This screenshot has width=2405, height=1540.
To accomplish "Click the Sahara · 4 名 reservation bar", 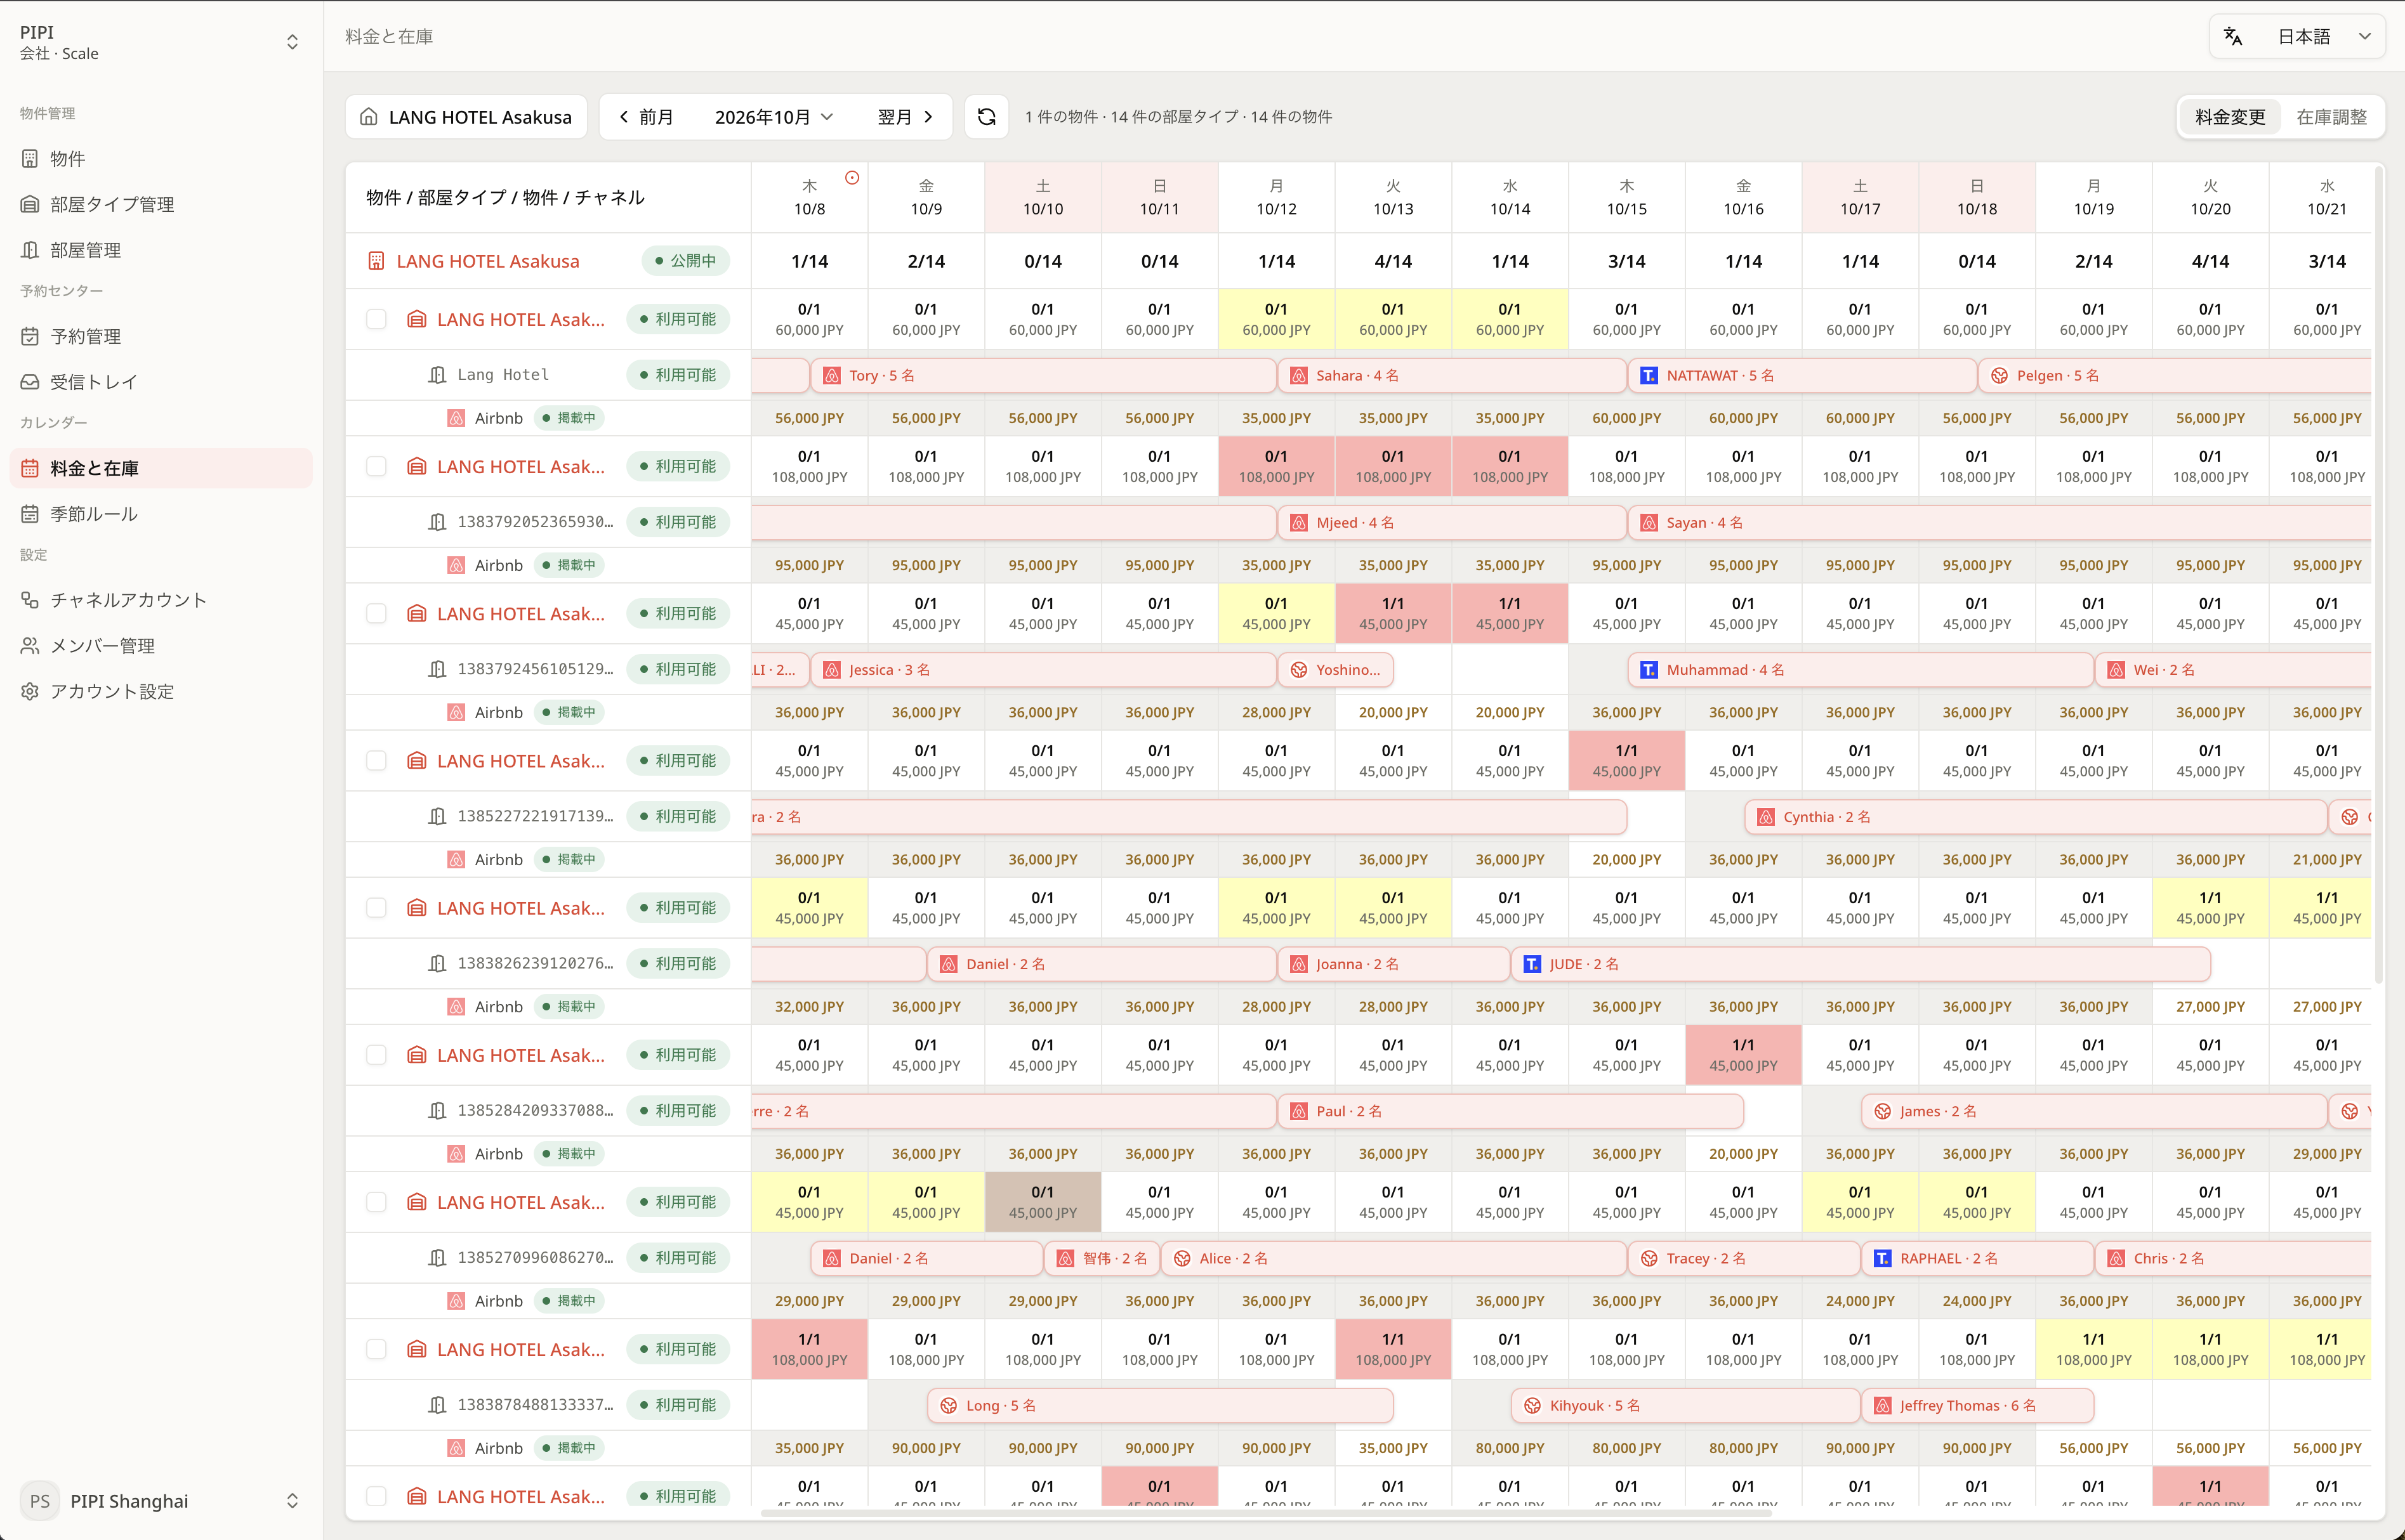I will (x=1452, y=375).
